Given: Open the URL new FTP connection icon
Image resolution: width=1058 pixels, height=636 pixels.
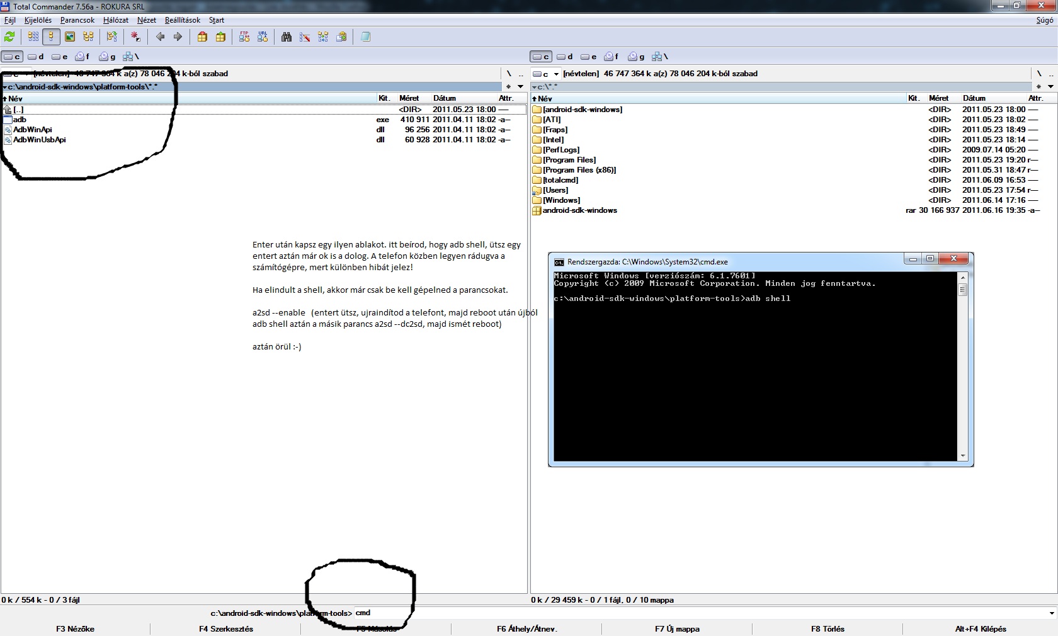Looking at the screenshot, I should point(263,37).
